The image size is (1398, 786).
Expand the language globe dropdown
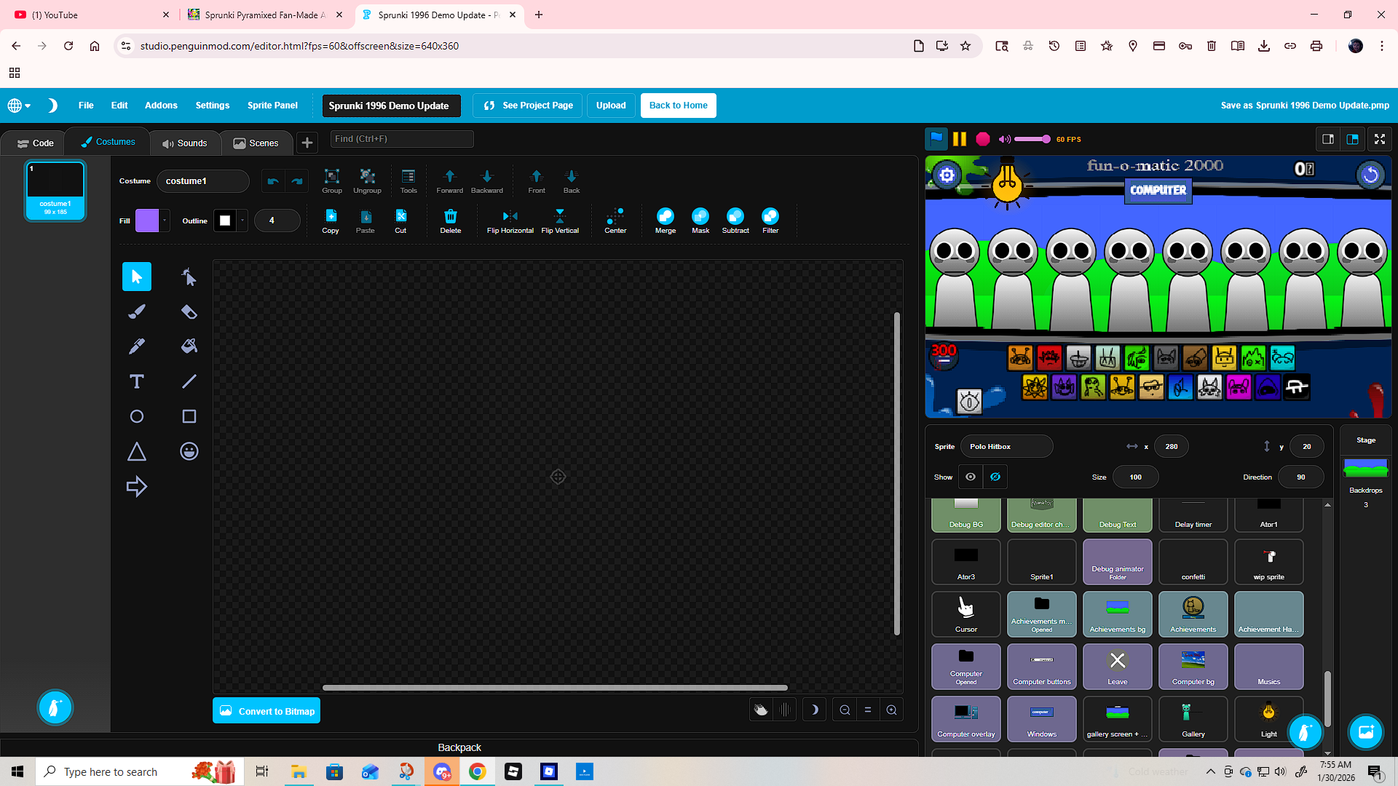[x=19, y=106]
